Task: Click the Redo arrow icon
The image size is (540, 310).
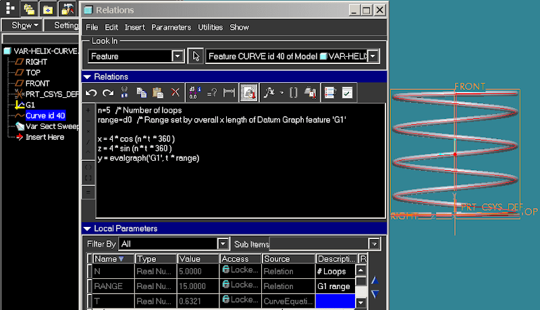Action: coord(108,93)
